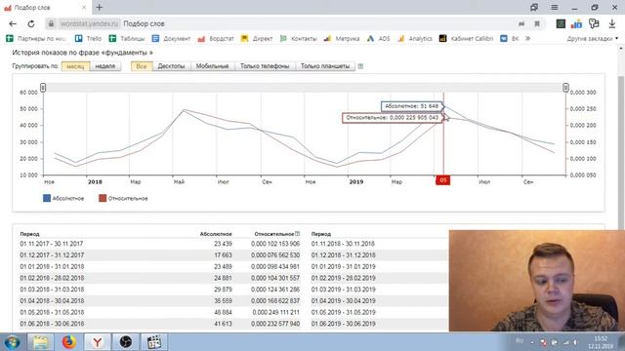Group history by месяц
Viewport: 625px width, 351px height.
click(x=76, y=66)
